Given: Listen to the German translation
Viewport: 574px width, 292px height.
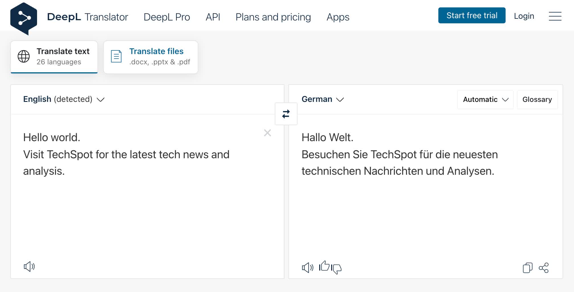Looking at the screenshot, I should (308, 268).
